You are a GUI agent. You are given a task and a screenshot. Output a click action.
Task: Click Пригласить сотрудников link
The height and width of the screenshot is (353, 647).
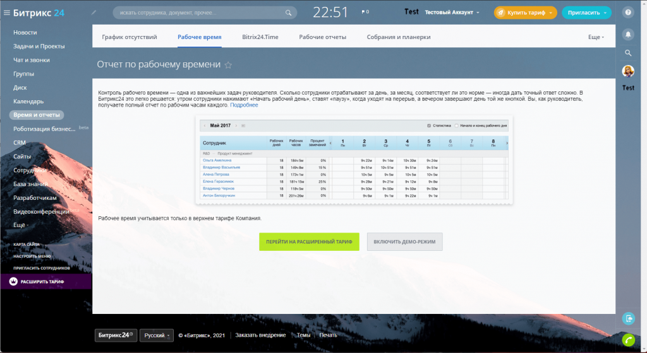coord(41,268)
